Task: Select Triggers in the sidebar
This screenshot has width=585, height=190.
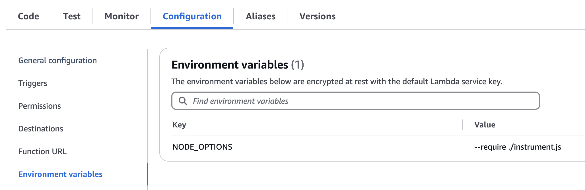Action: 33,83
